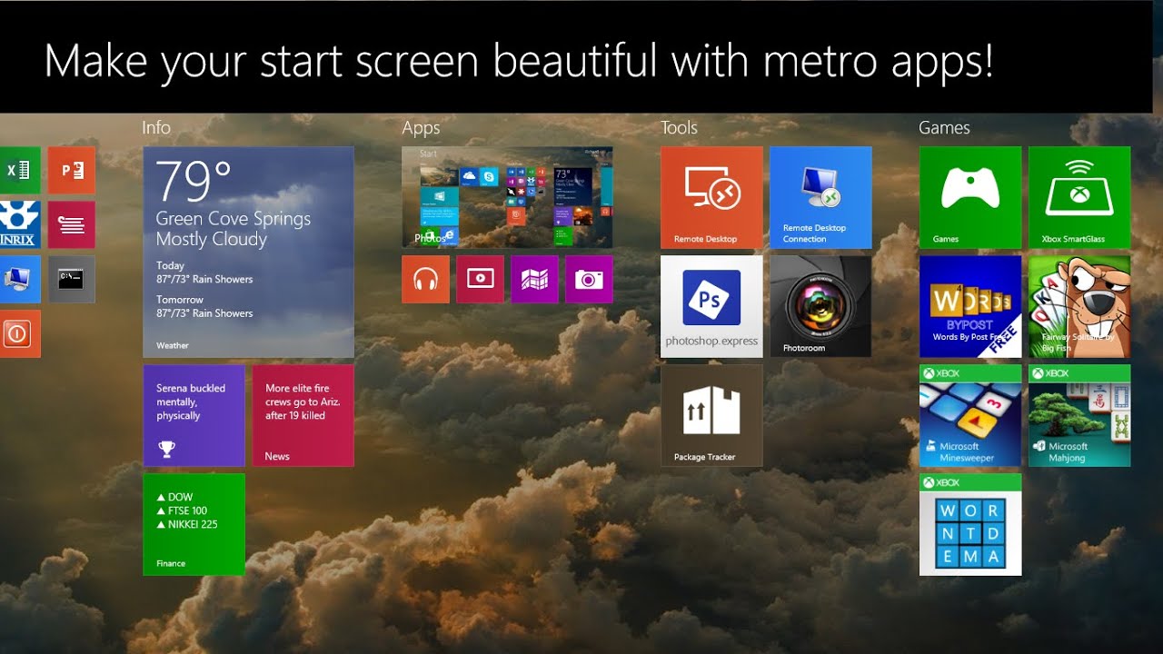Click the NIKKEI 225 entry in Finance
Image resolution: width=1163 pixels, height=654 pixels.
click(187, 524)
